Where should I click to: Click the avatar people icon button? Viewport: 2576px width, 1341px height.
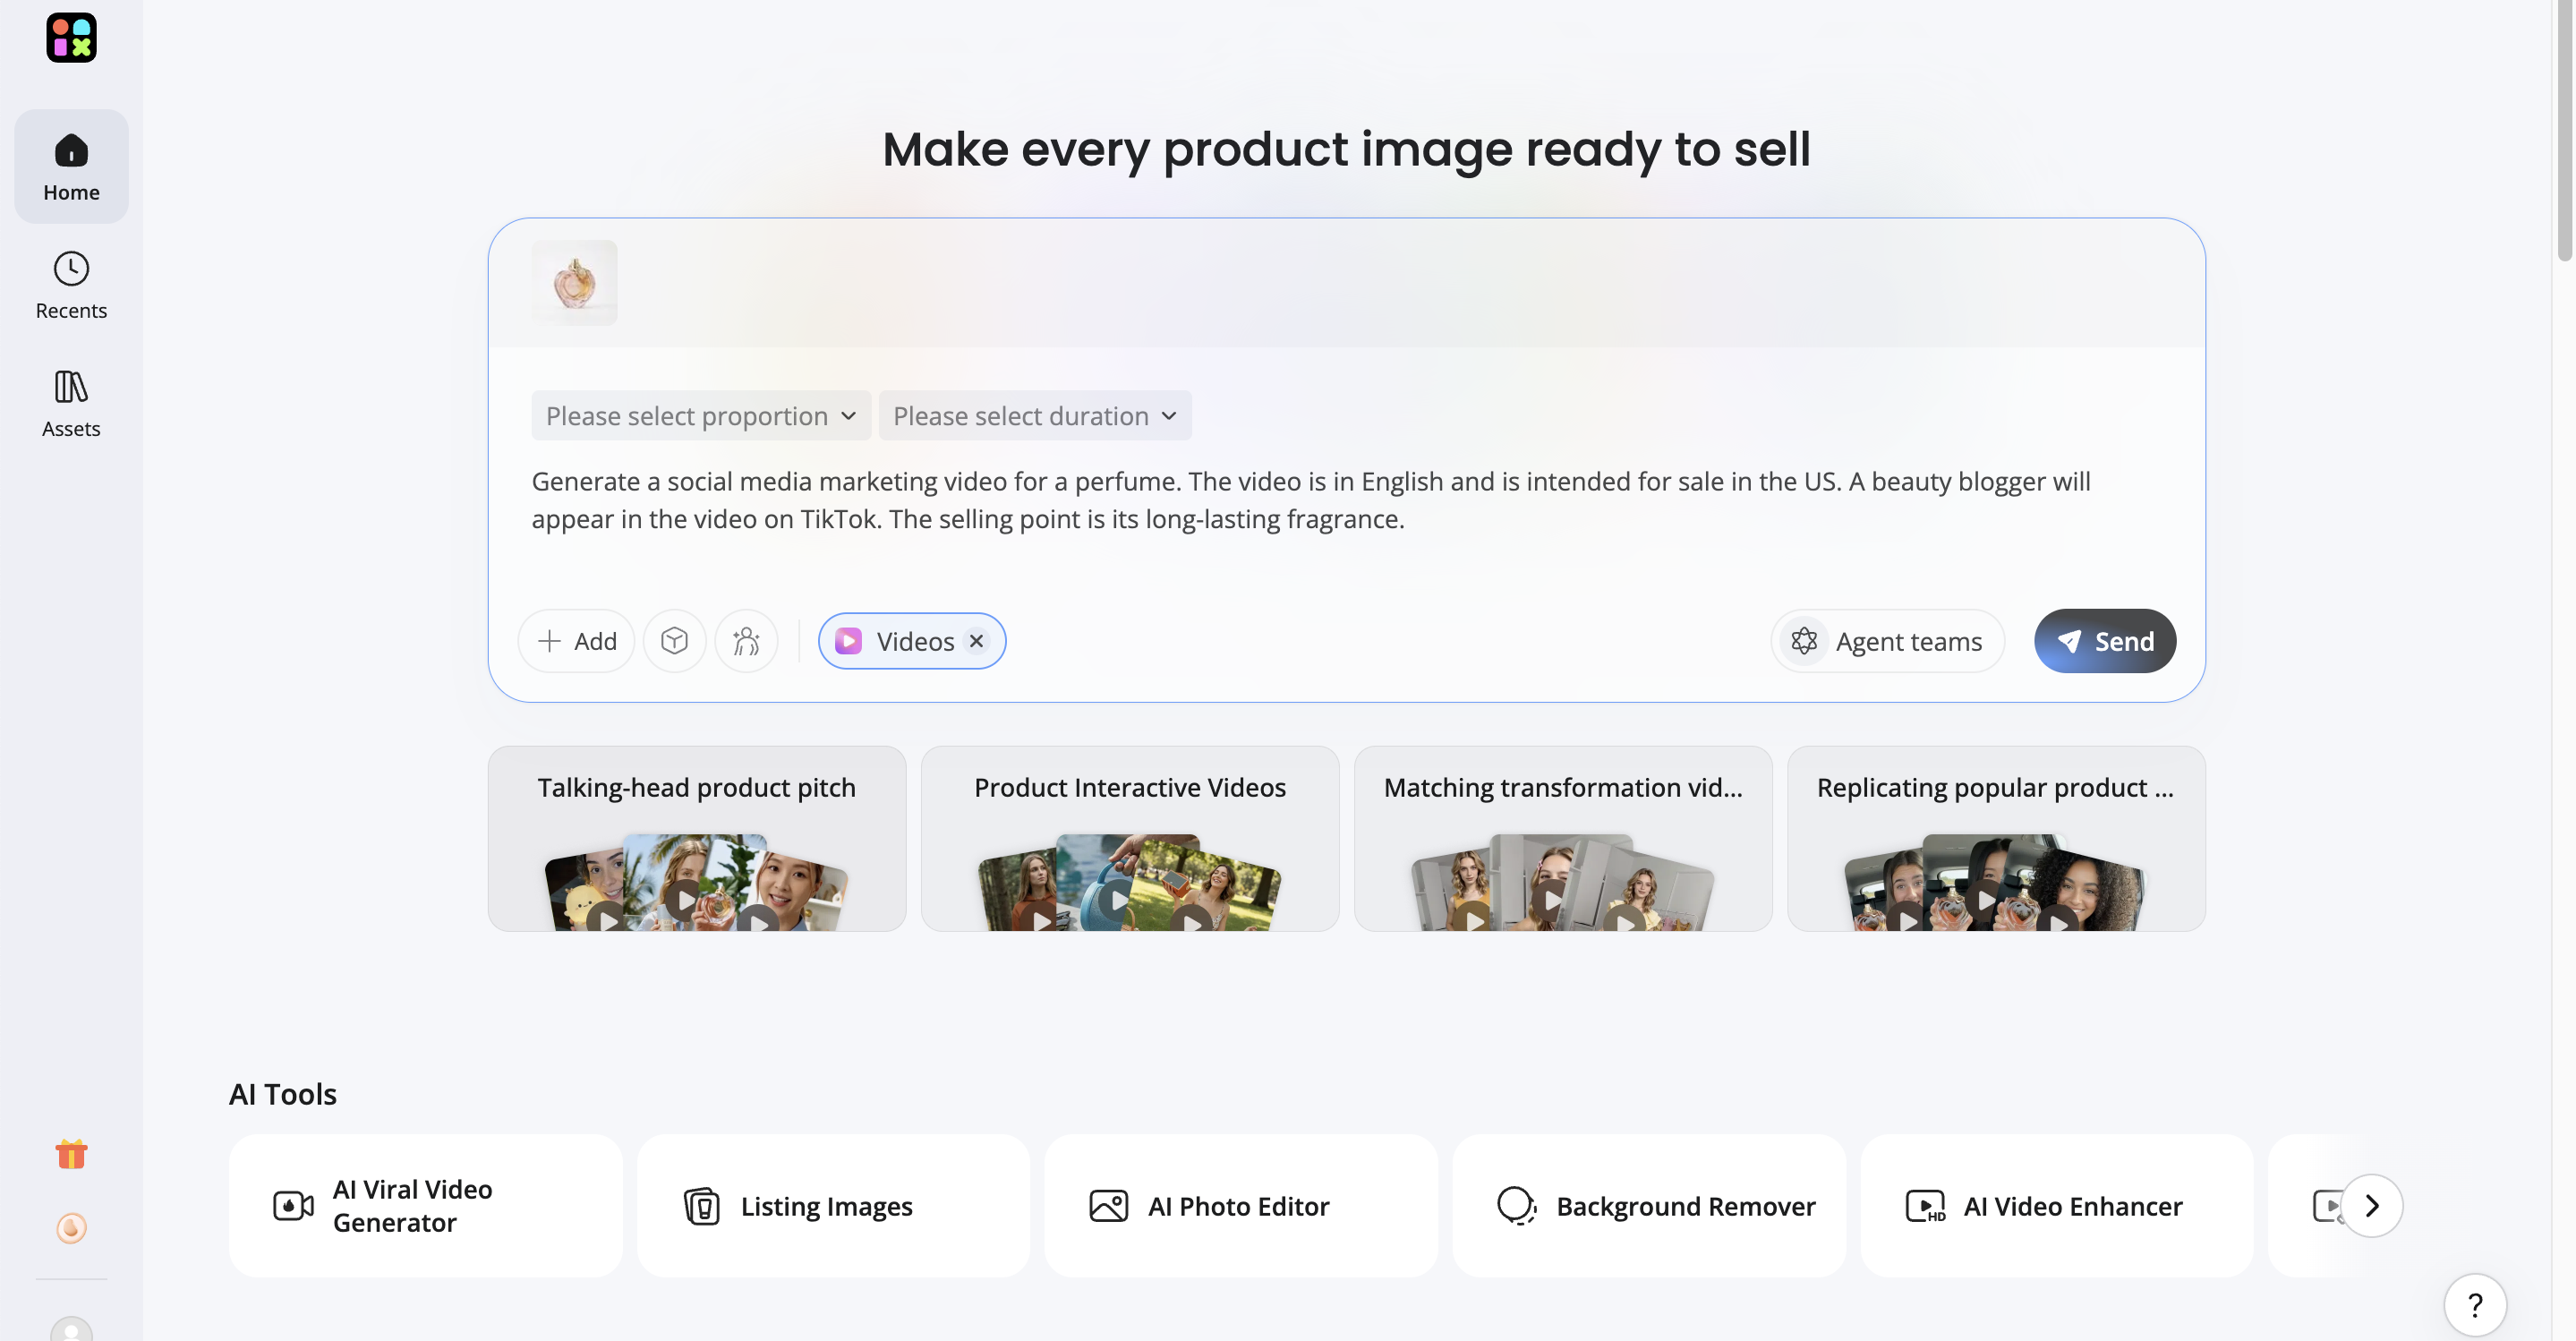[x=746, y=641]
